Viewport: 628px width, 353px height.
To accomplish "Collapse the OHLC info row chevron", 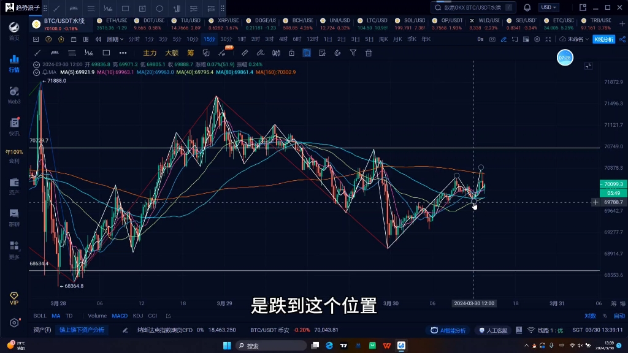I will pyautogui.click(x=36, y=64).
